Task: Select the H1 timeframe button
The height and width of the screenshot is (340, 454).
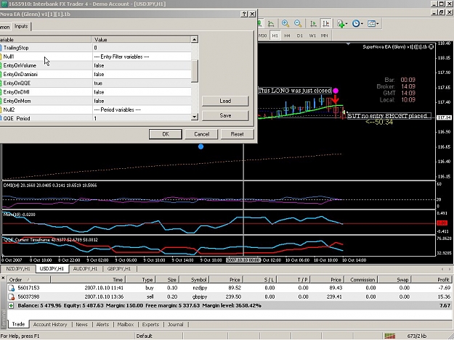Action: 275,36
